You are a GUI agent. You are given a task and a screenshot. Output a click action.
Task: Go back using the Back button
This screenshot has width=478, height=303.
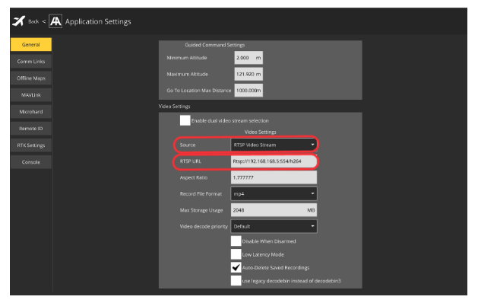[x=33, y=21]
